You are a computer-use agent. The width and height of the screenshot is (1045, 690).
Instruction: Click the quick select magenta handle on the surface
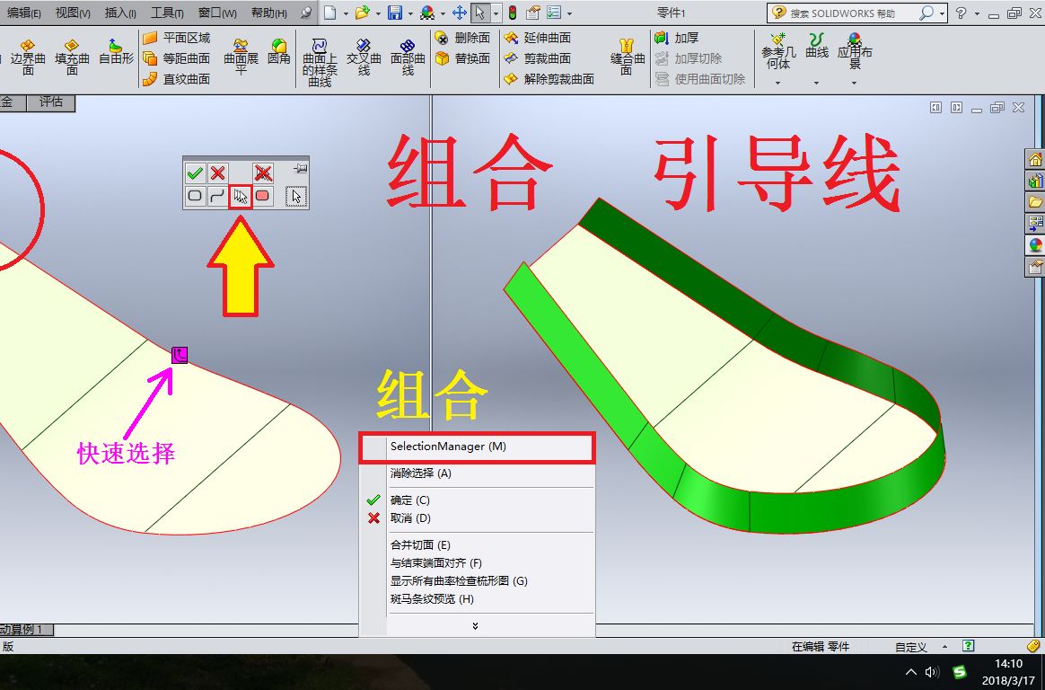pos(179,354)
